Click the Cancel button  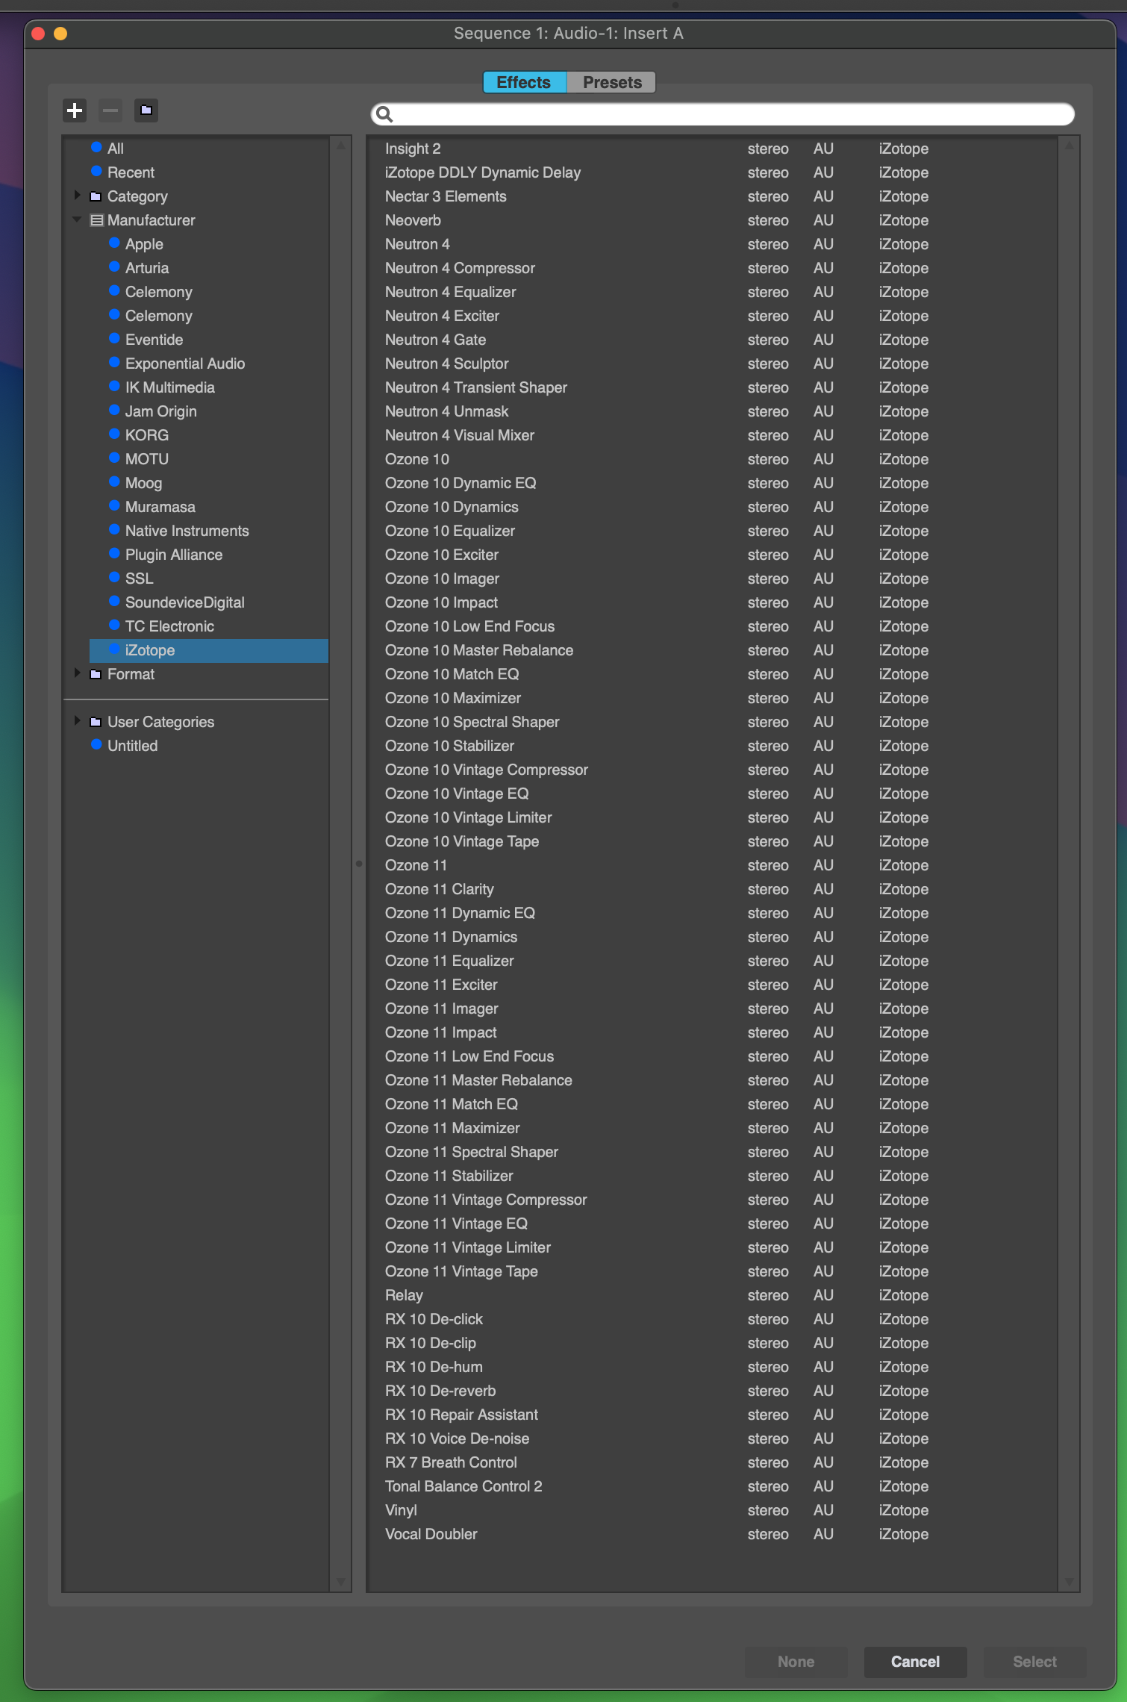coord(915,1662)
